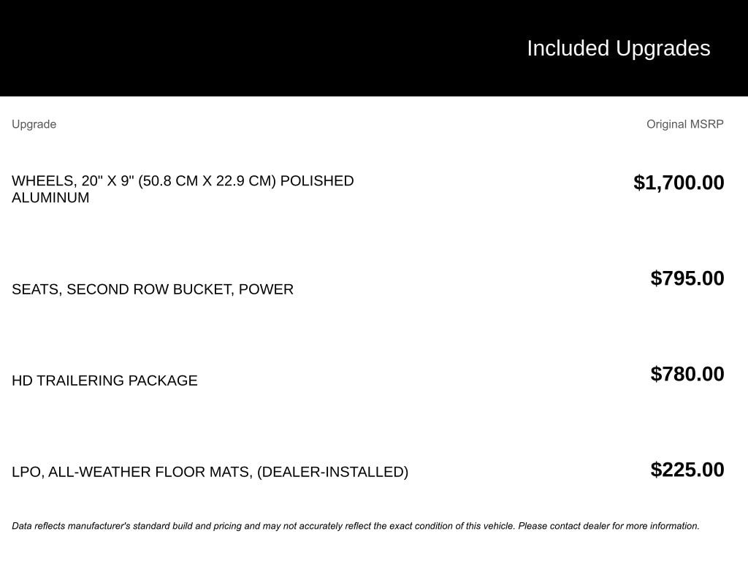The image size is (748, 561).
Task: Click the word "ALUMINUM" on the second line
Action: pyautogui.click(x=50, y=198)
